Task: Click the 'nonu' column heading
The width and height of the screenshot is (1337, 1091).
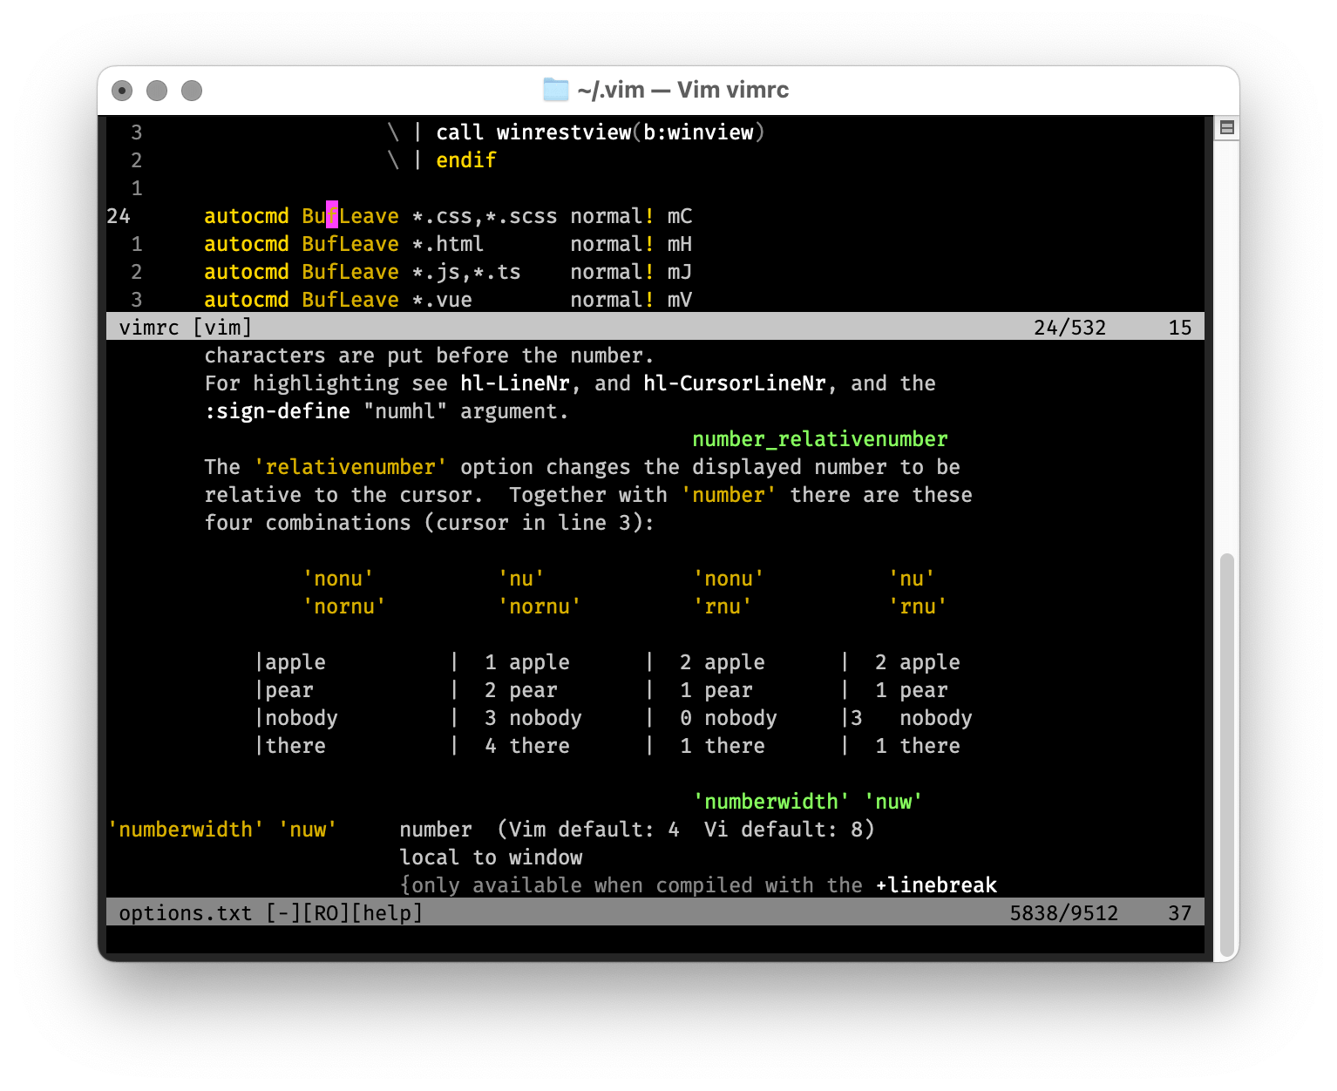Action: point(339,578)
